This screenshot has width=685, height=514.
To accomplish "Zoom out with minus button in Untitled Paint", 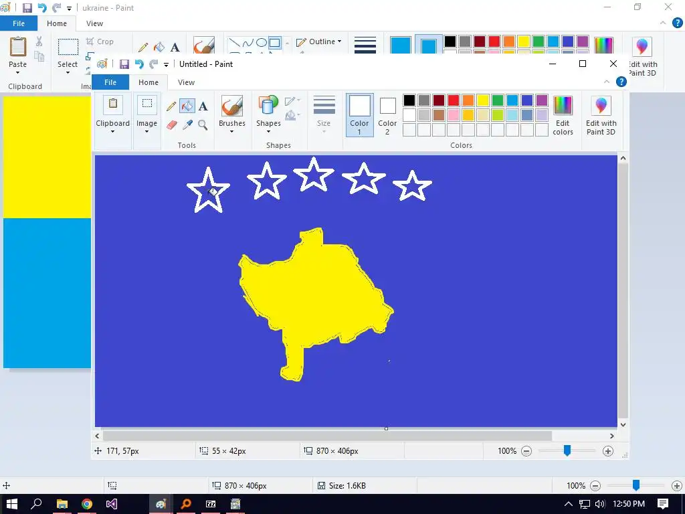I will pyautogui.click(x=527, y=451).
